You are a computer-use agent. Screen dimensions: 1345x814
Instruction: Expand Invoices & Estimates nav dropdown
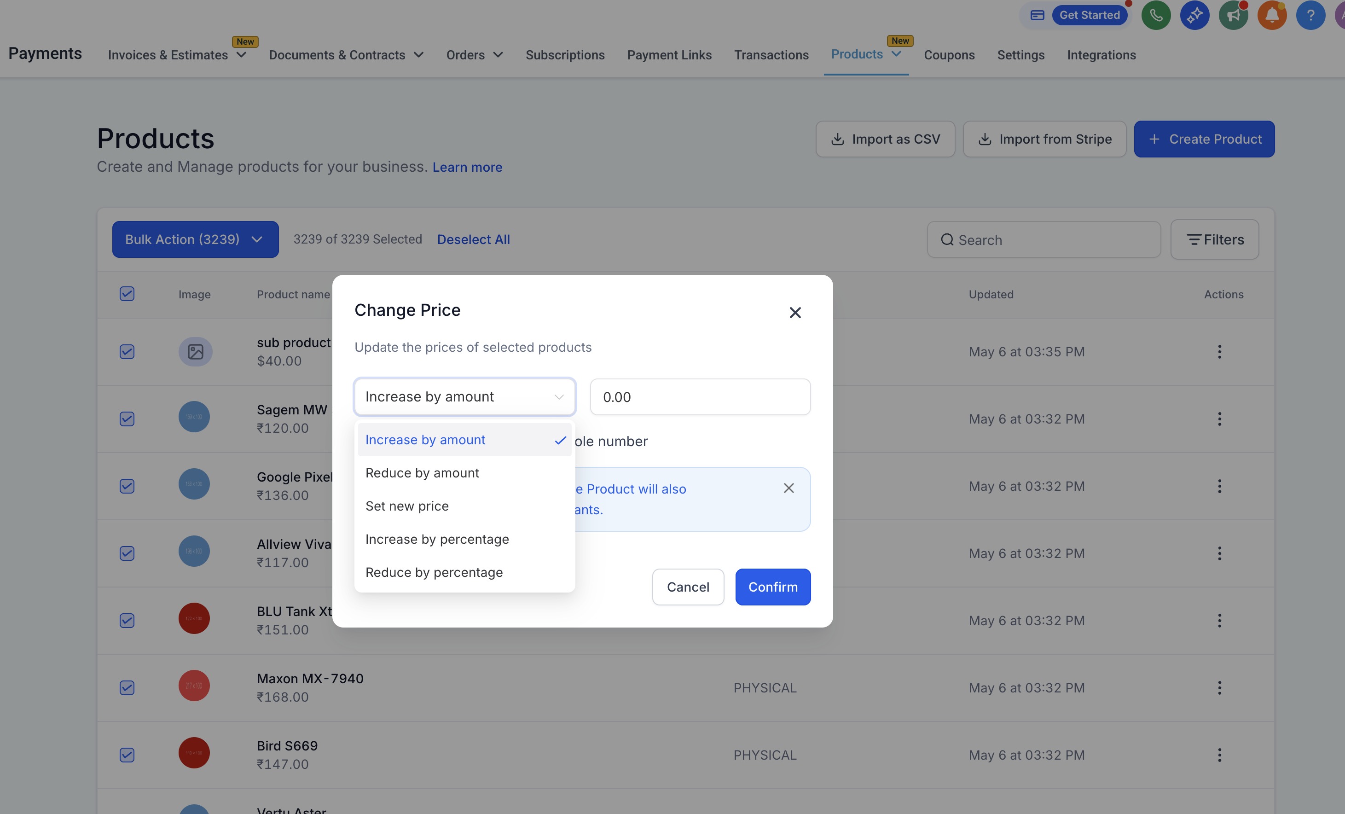pos(176,55)
